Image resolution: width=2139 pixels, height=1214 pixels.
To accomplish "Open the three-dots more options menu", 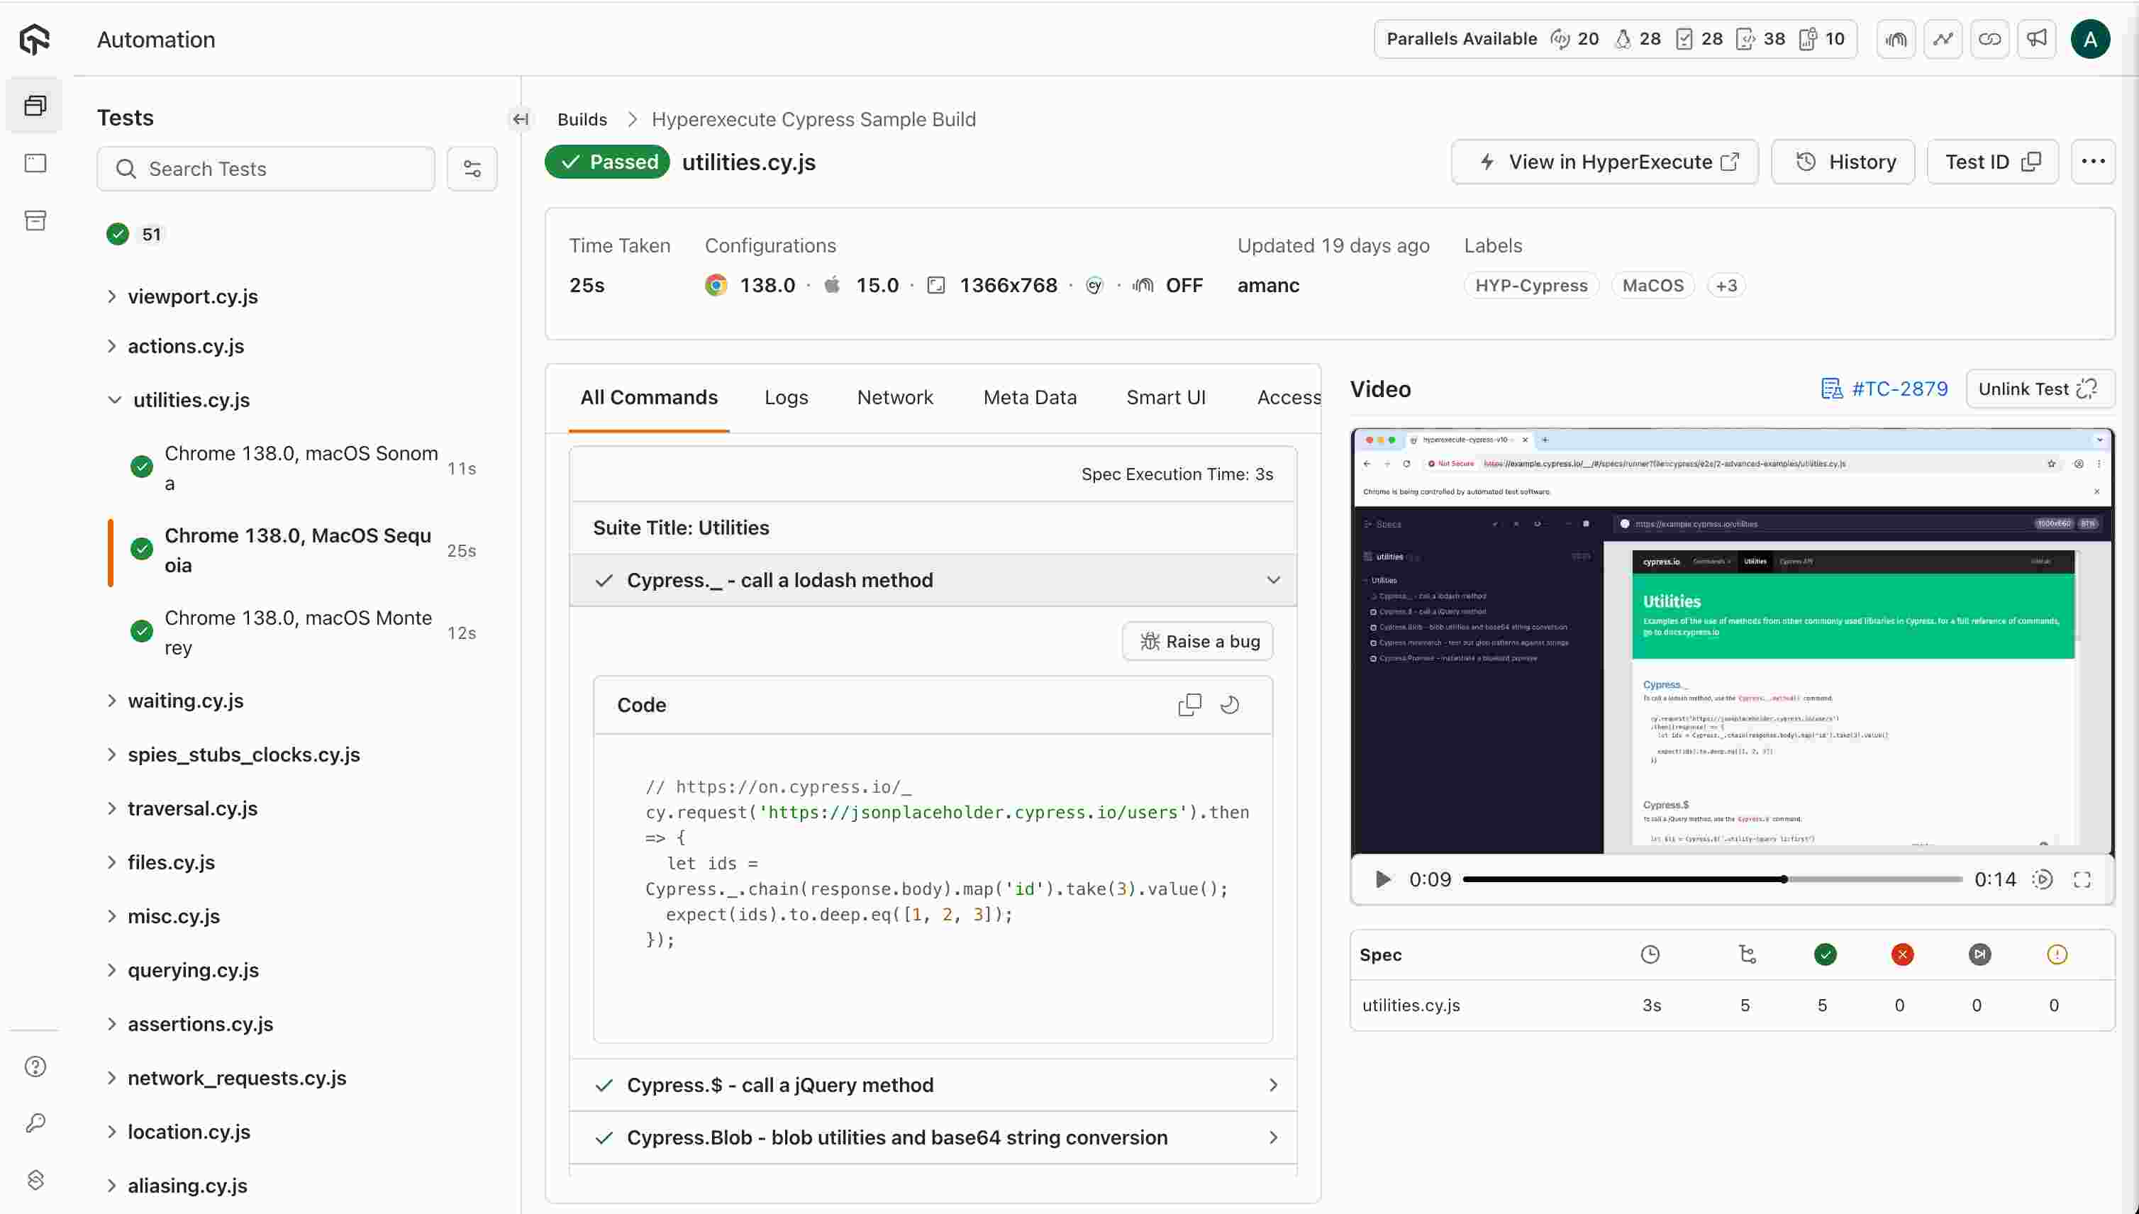I will coord(2092,162).
